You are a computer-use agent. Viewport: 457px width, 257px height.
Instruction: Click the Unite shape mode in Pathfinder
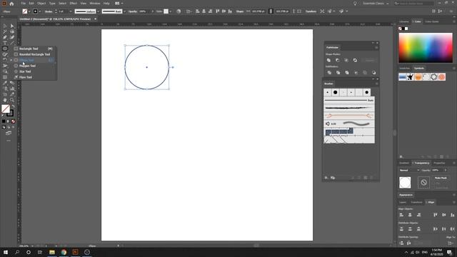(x=328, y=60)
